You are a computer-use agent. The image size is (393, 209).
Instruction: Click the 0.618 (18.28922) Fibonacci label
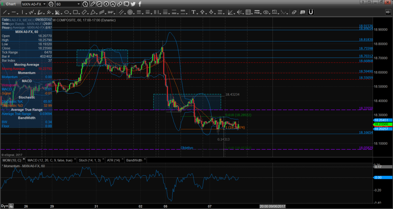click(238, 115)
